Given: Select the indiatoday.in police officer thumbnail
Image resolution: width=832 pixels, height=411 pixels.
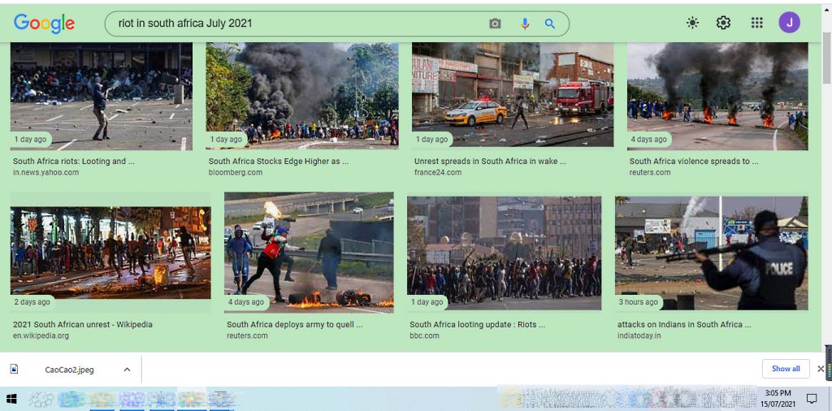Looking at the screenshot, I should pos(711,253).
